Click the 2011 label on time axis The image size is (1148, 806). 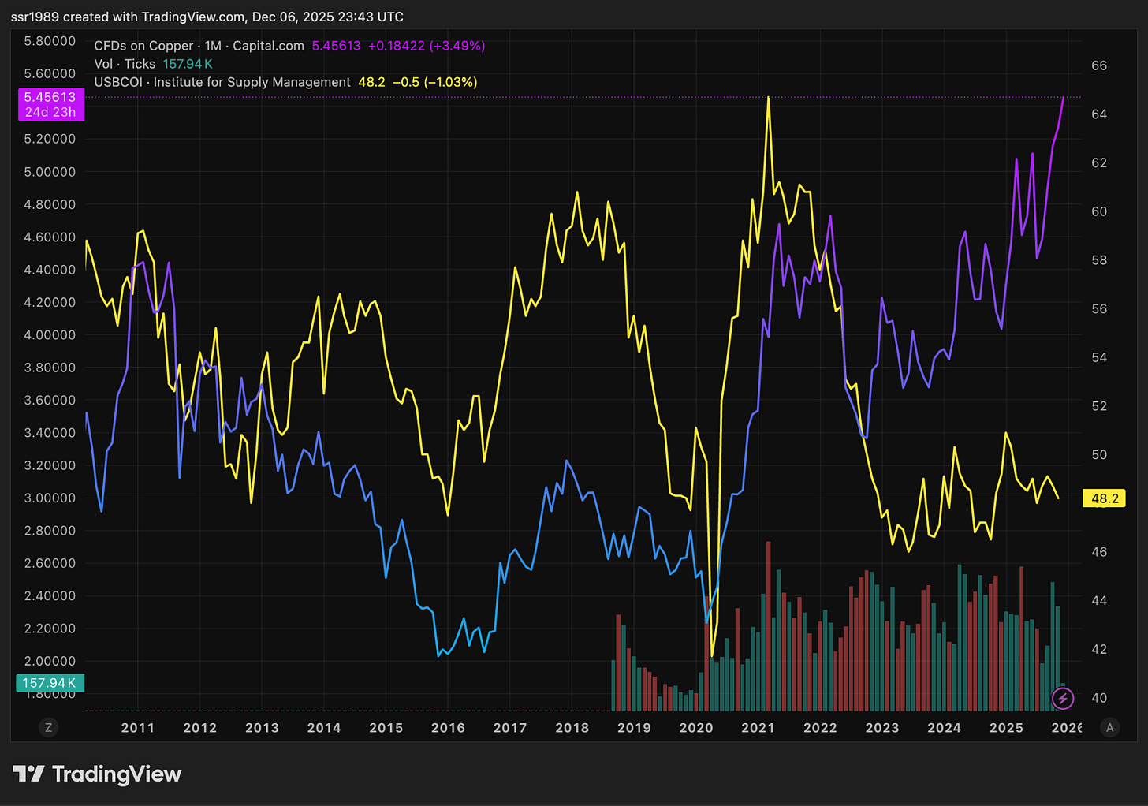(x=138, y=728)
